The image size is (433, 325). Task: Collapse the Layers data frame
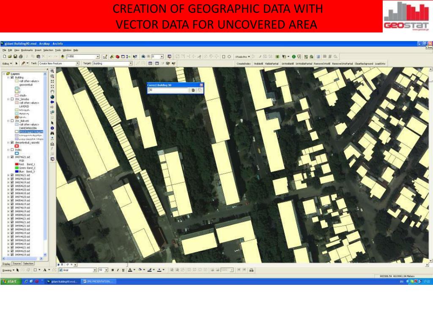4,74
